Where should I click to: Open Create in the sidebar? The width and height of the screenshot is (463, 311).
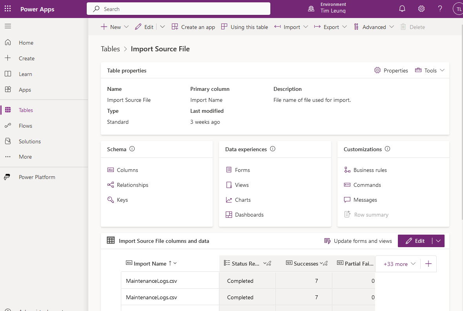point(27,58)
